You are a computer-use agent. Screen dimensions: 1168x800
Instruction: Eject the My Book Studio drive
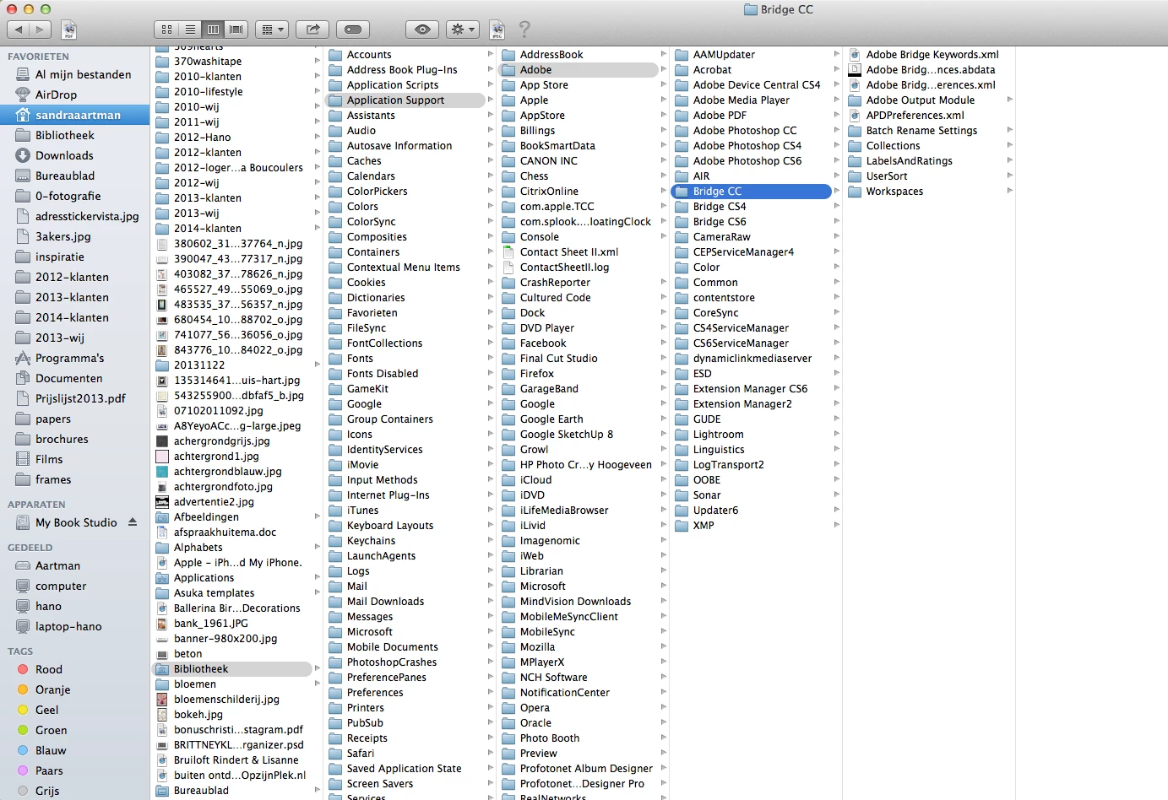pyautogui.click(x=133, y=522)
